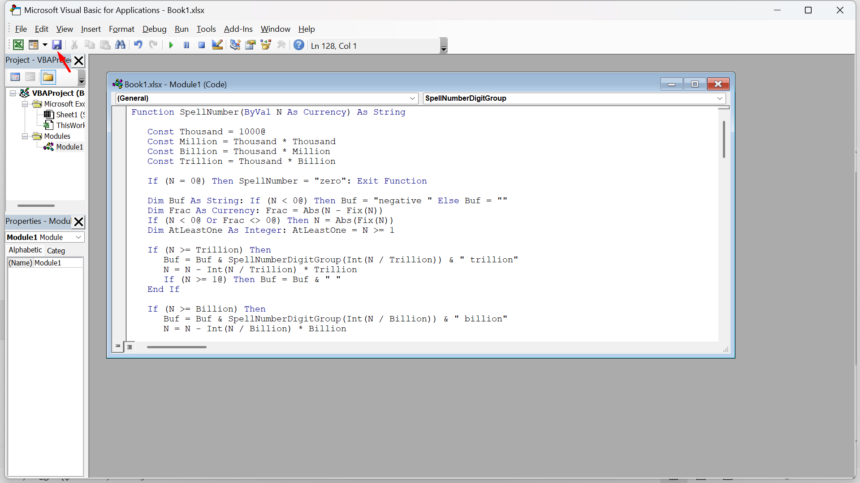Collapse the Modules folder node
The width and height of the screenshot is (860, 483).
(x=25, y=136)
